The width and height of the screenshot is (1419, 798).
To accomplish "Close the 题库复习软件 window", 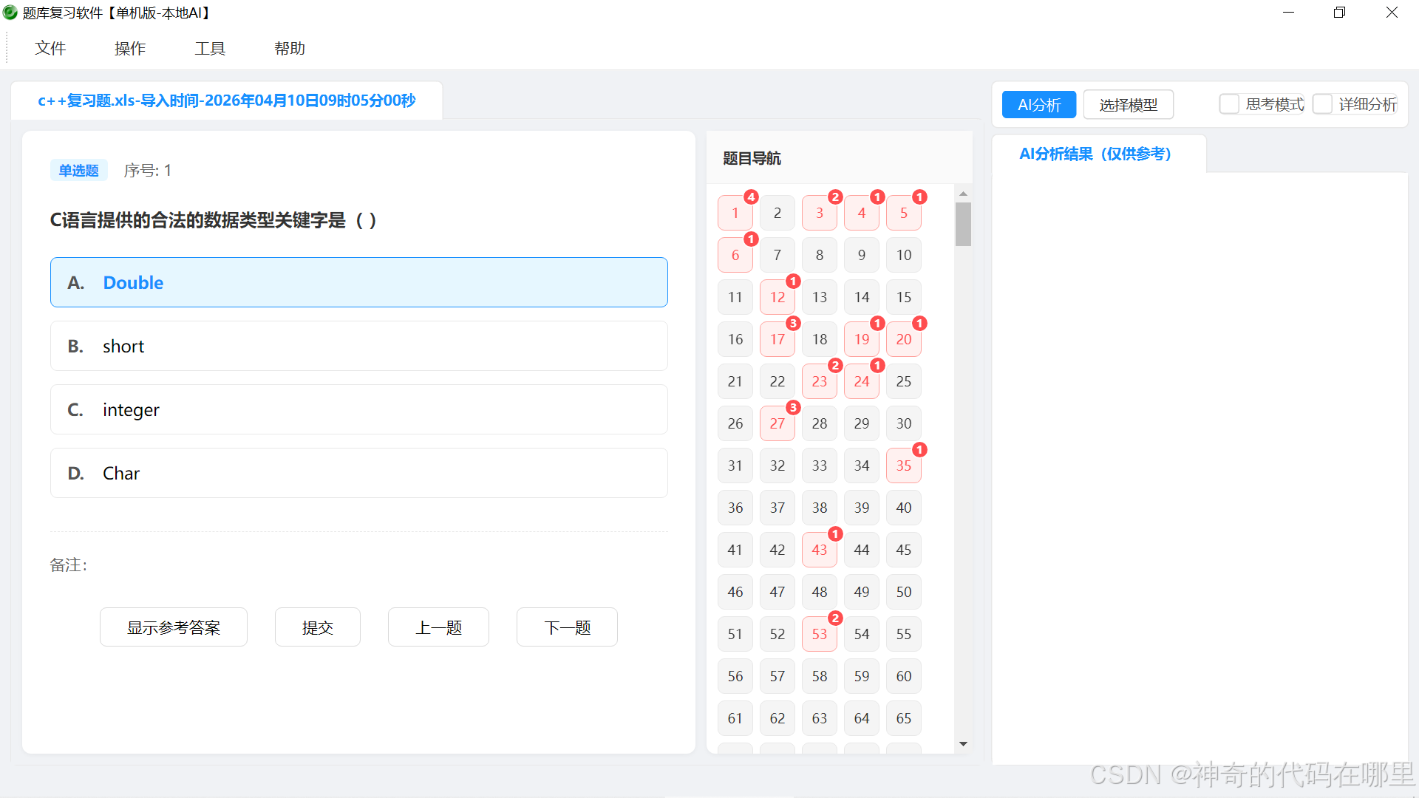I will coord(1392,13).
